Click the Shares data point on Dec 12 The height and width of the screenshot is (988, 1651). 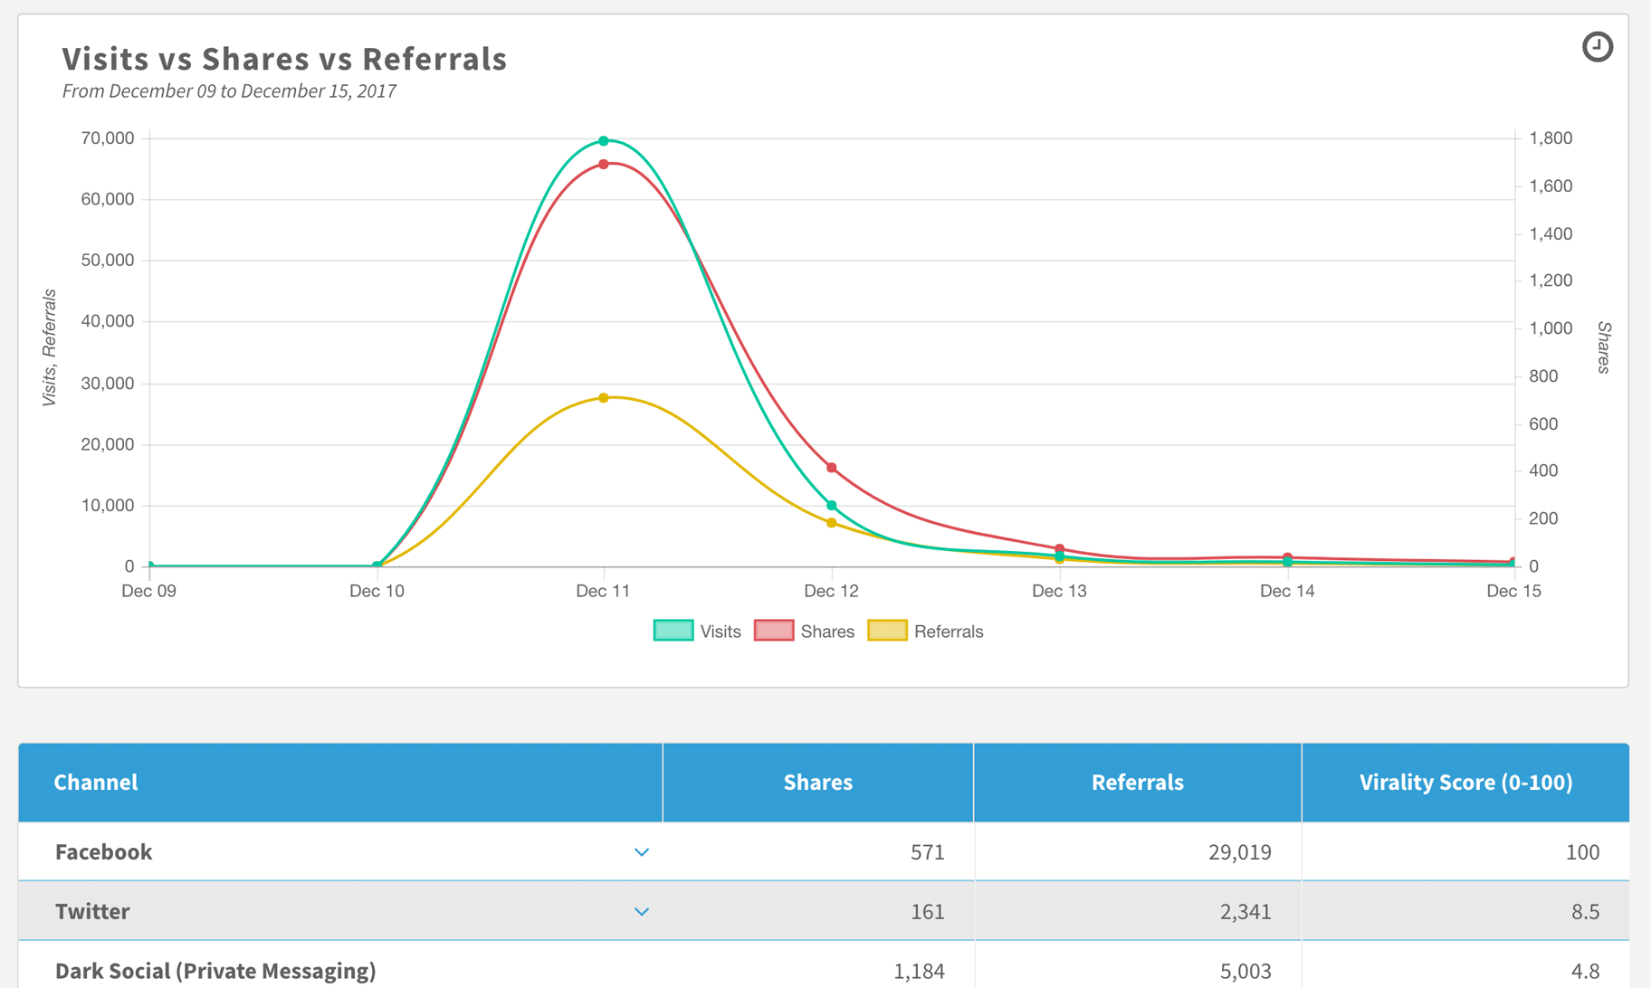[832, 468]
